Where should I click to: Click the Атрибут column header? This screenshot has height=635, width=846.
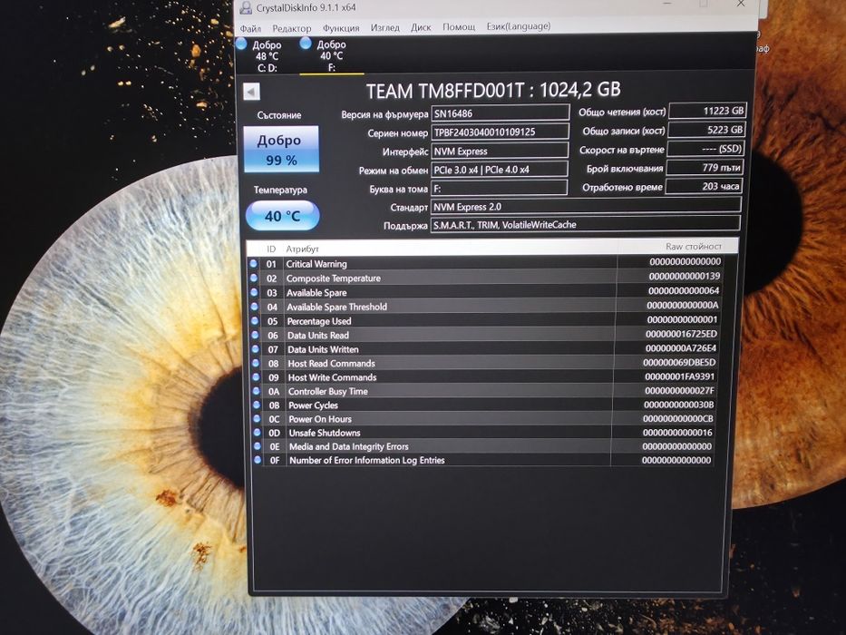tap(303, 249)
